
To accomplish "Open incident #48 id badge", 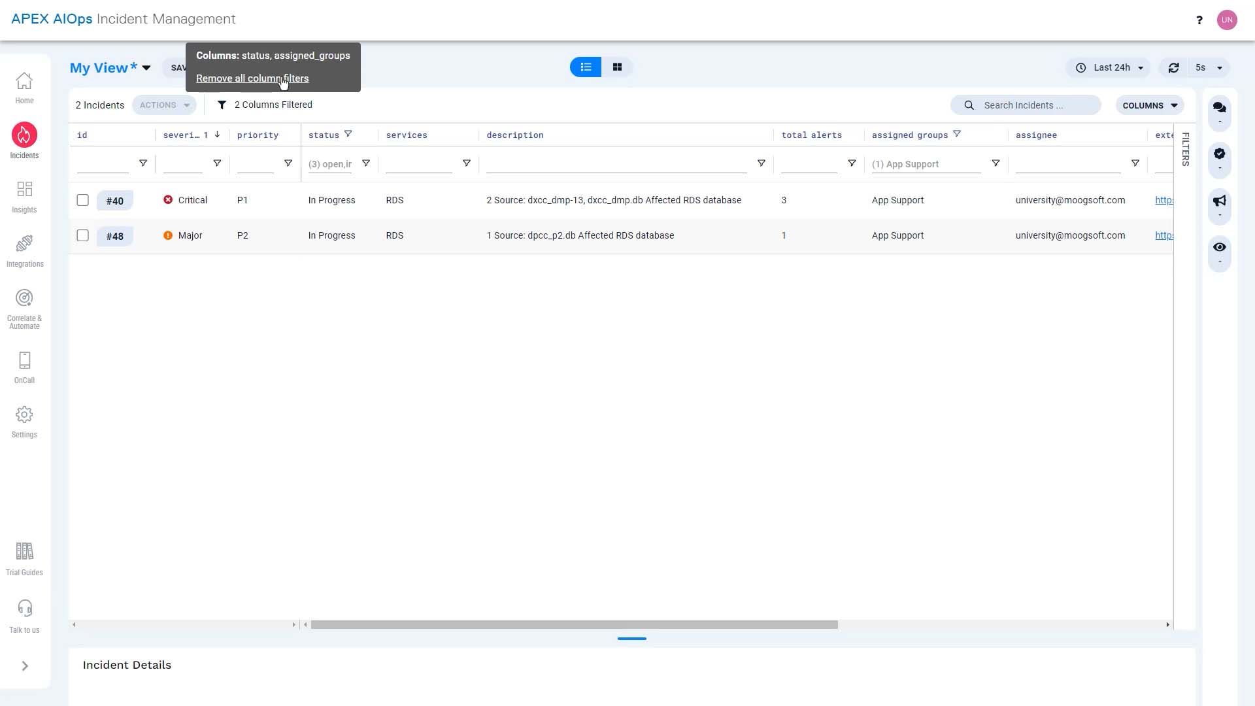I will click(115, 236).
